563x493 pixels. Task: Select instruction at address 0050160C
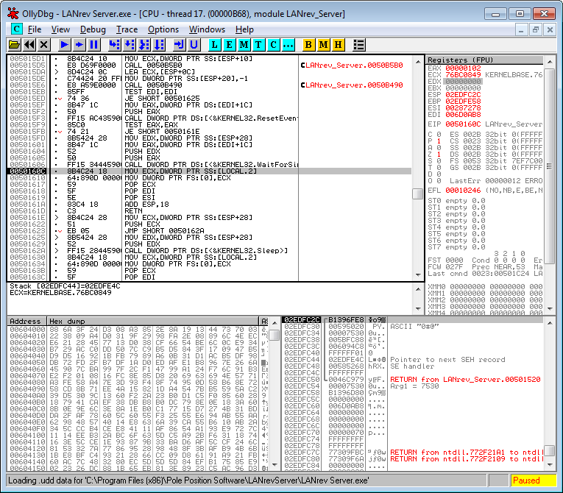[x=209, y=171]
